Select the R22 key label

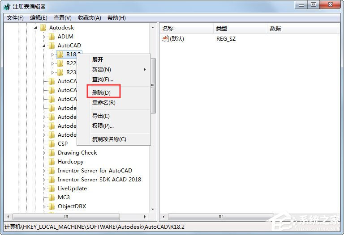coord(71,63)
